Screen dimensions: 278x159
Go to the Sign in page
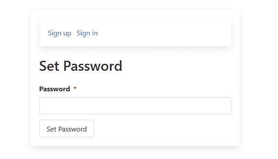coord(87,33)
